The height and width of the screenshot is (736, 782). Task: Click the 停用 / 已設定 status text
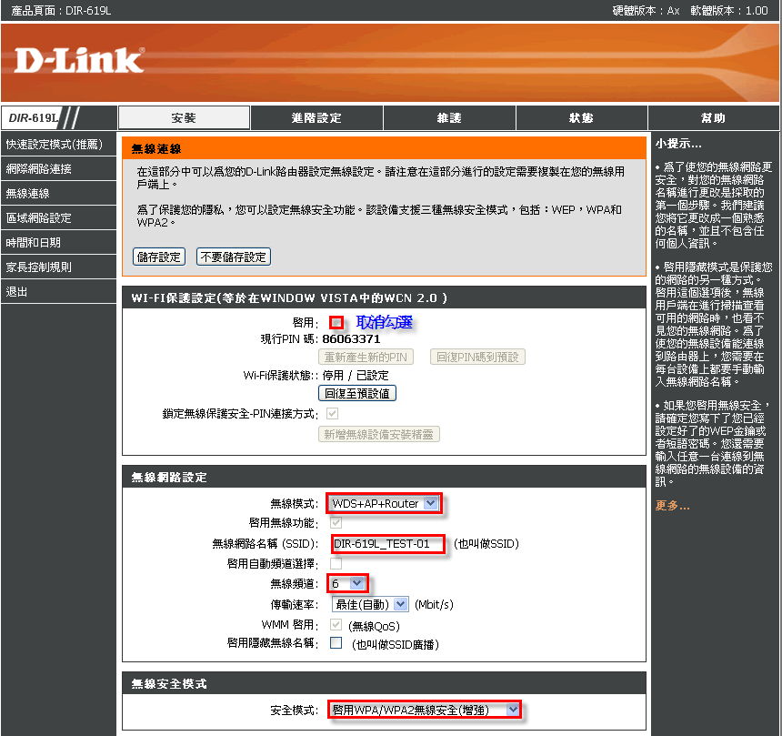pos(356,375)
